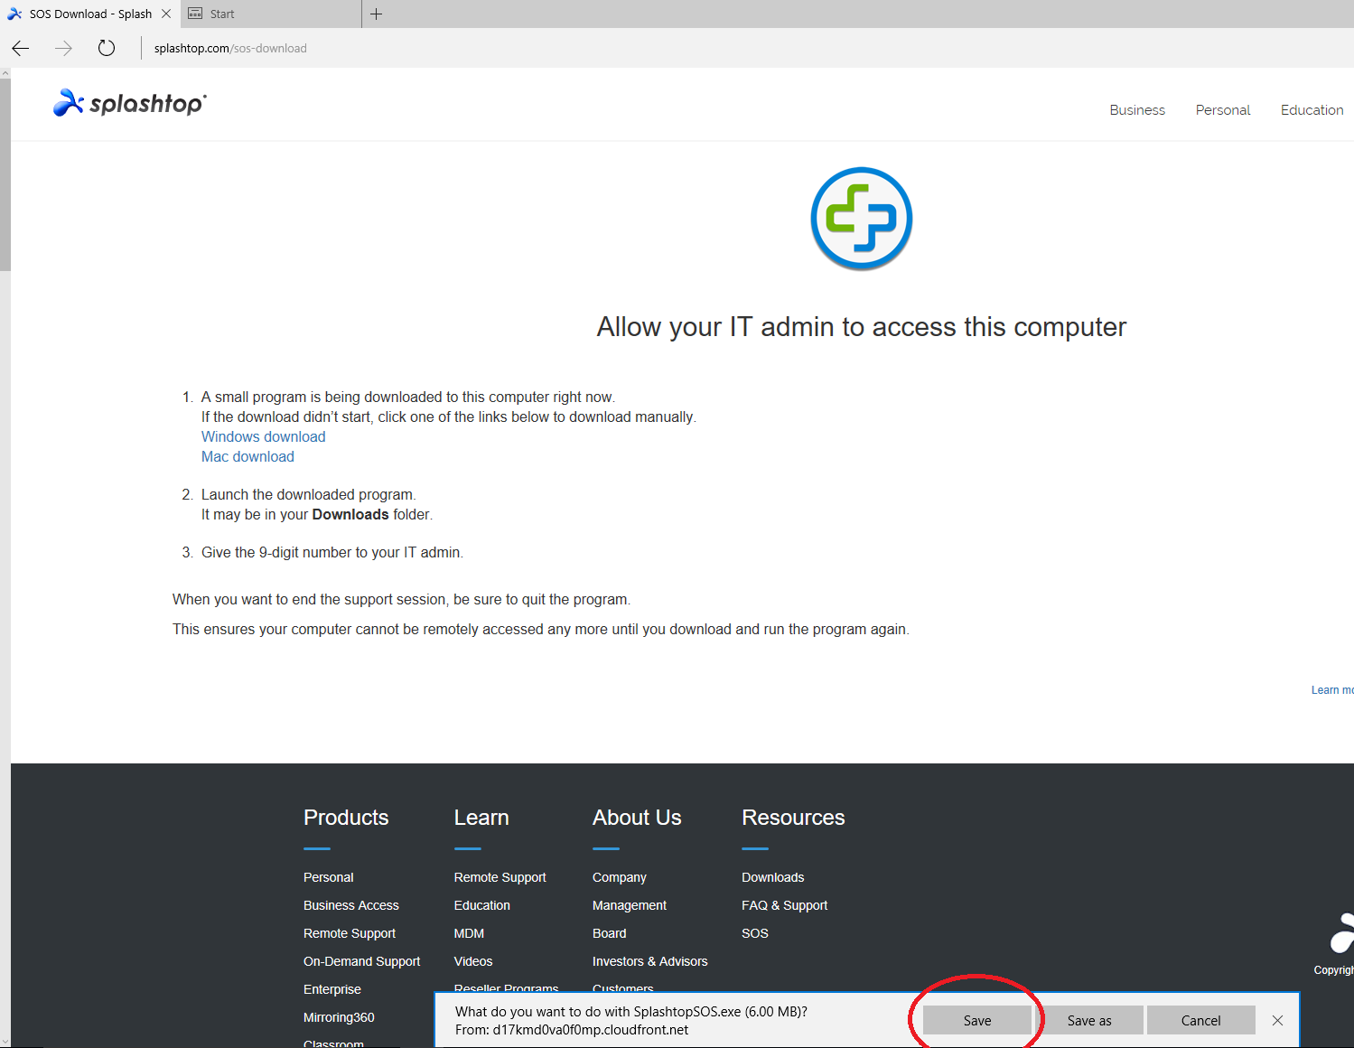Click the Products footer heading
Viewport: 1354px width, 1048px height.
[346, 818]
